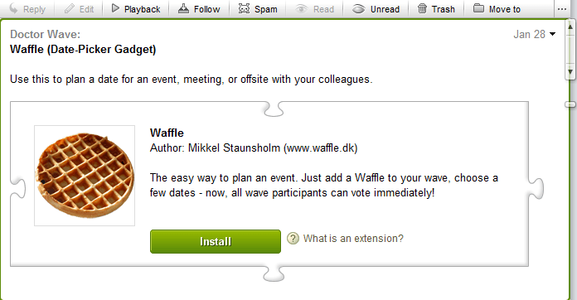The image size is (577, 300).
Task: Click the Read eye icon
Action: coord(302,9)
